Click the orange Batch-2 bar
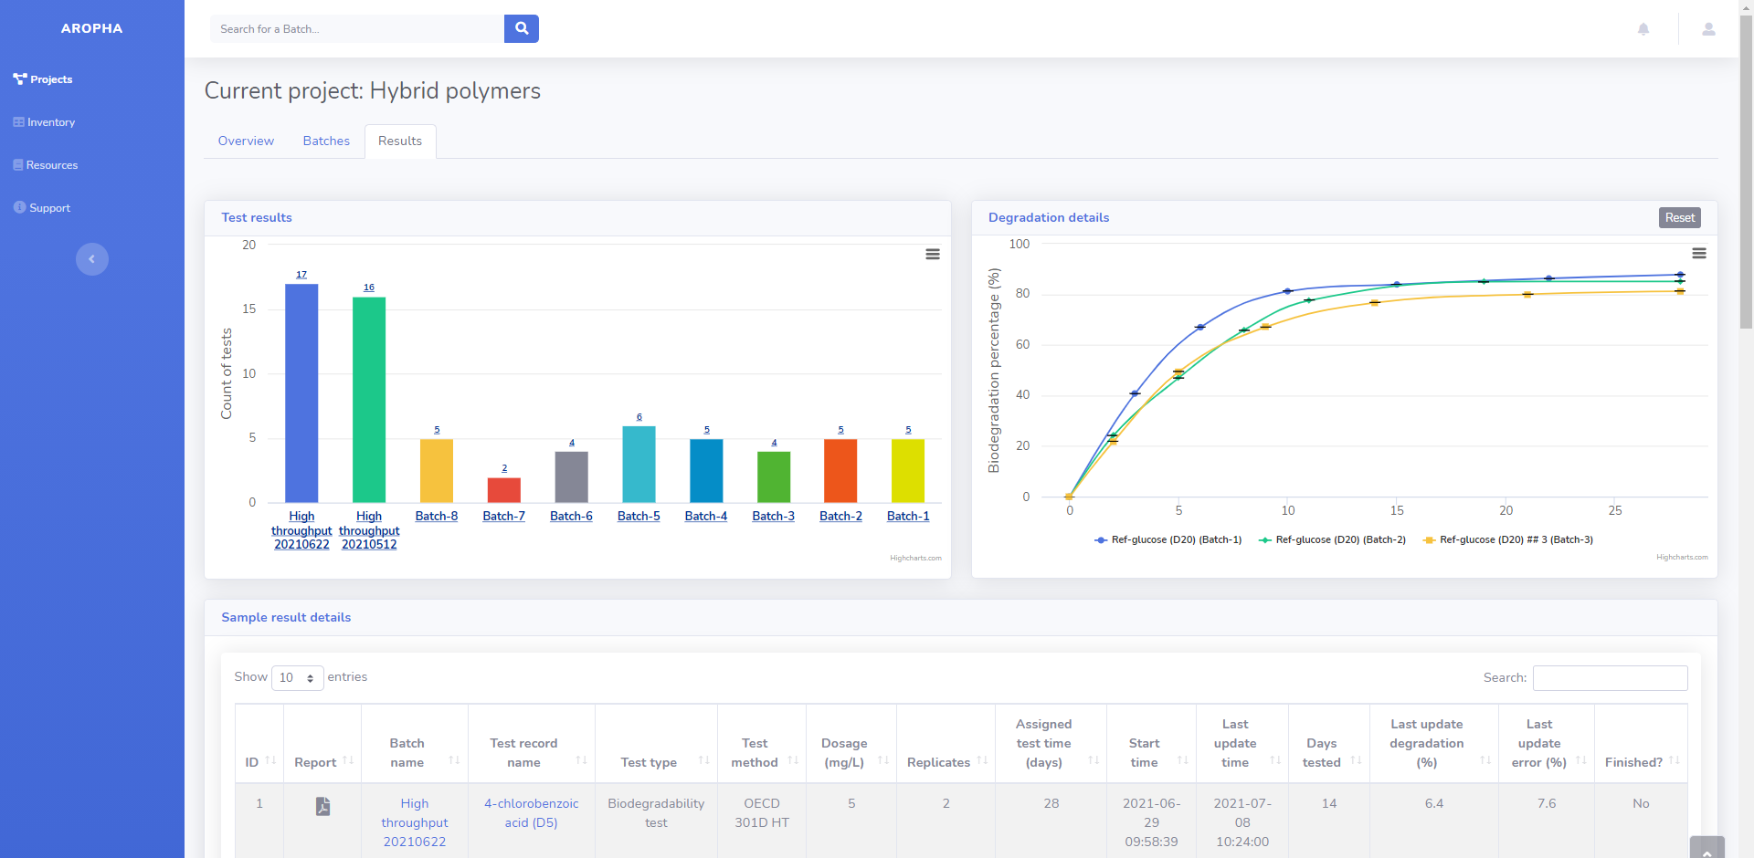Image resolution: width=1754 pixels, height=858 pixels. 840,471
